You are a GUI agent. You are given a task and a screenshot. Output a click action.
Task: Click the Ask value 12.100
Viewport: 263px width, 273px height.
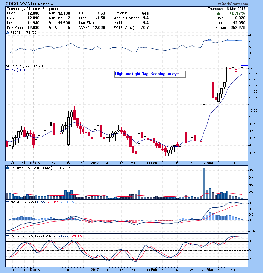point(64,13)
